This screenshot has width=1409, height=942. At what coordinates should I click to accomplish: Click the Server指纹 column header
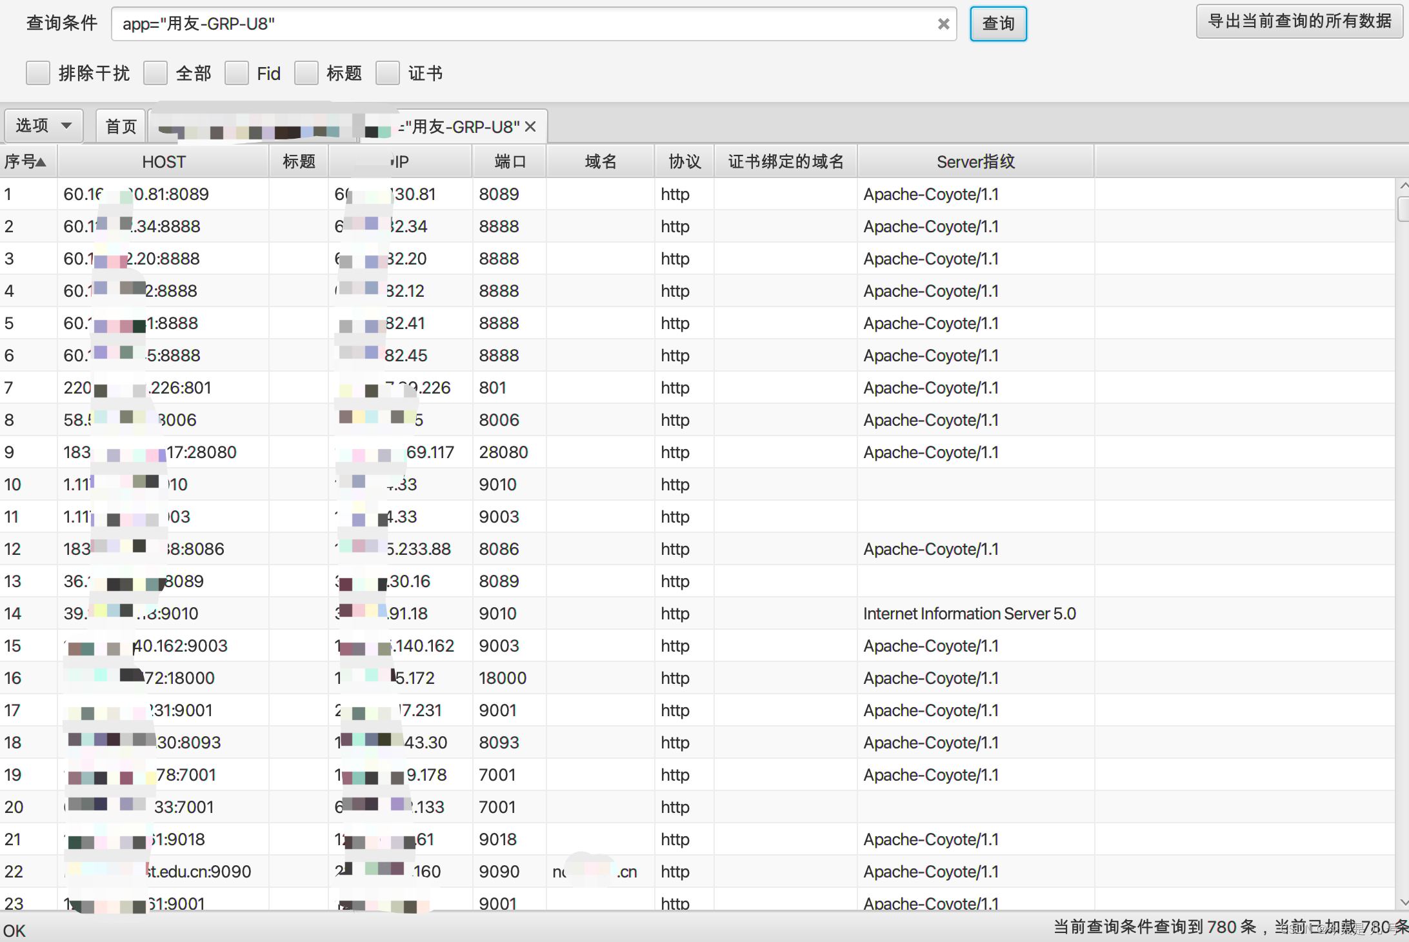coord(975,161)
